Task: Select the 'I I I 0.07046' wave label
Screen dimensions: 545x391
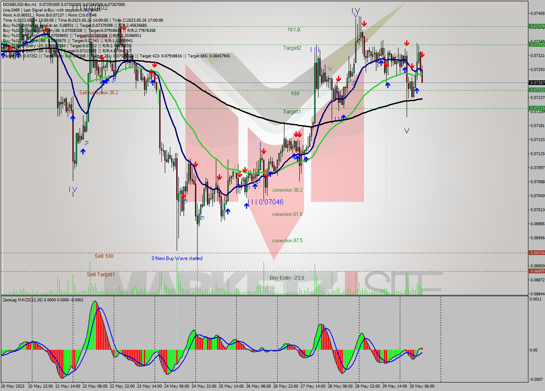Action: 265,202
